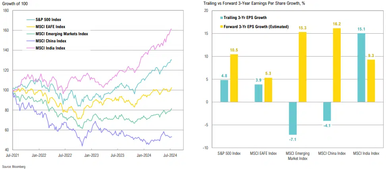This screenshot has height=169, width=386.
Task: Click the Source: Bloomberg footnote text
Action: 14,167
